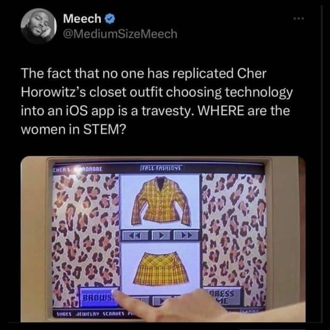This screenshot has height=330, width=330.
Task: Click the blue Browse button
Action: click(99, 297)
